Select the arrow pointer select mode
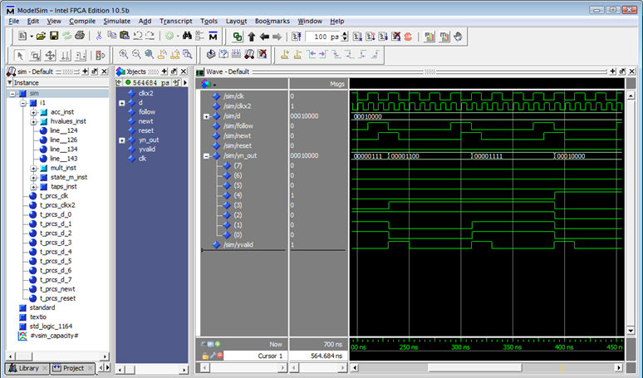Viewport: 643px width, 378px height. click(x=21, y=55)
